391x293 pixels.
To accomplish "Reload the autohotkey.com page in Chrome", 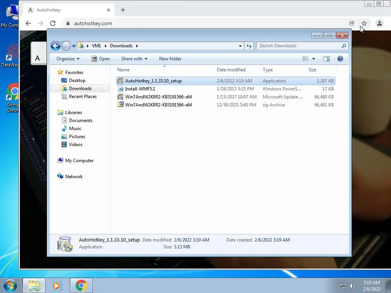I will click(53, 23).
